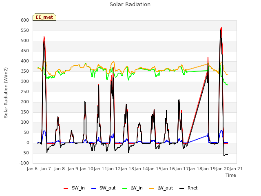Click the 250 y-axis tick label
Screen dimensions: 261x196
click(25, 91)
